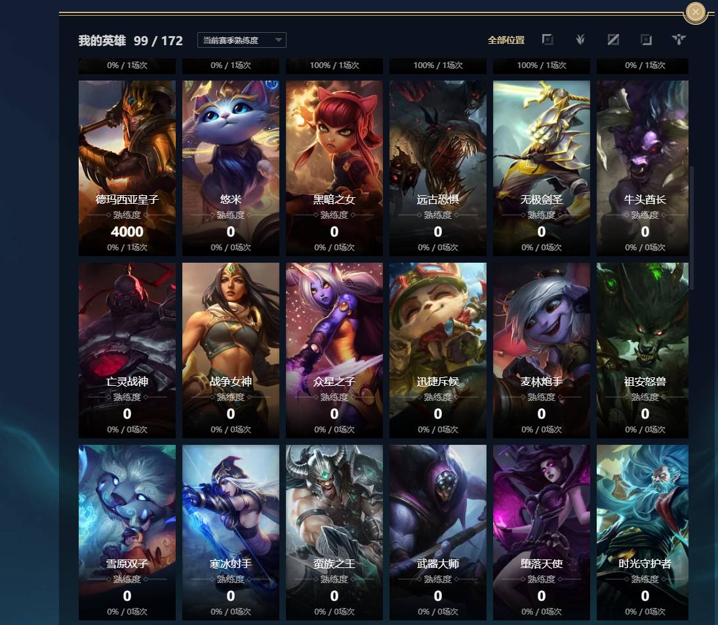718x625 pixels.
Task: Choose the 黑暗之女 champion portrait
Action: click(x=334, y=168)
